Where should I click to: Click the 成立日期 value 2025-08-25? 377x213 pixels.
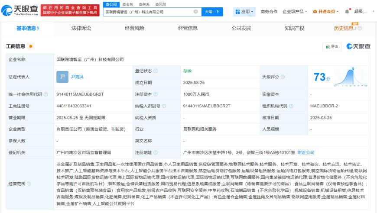pyautogui.click(x=194, y=83)
